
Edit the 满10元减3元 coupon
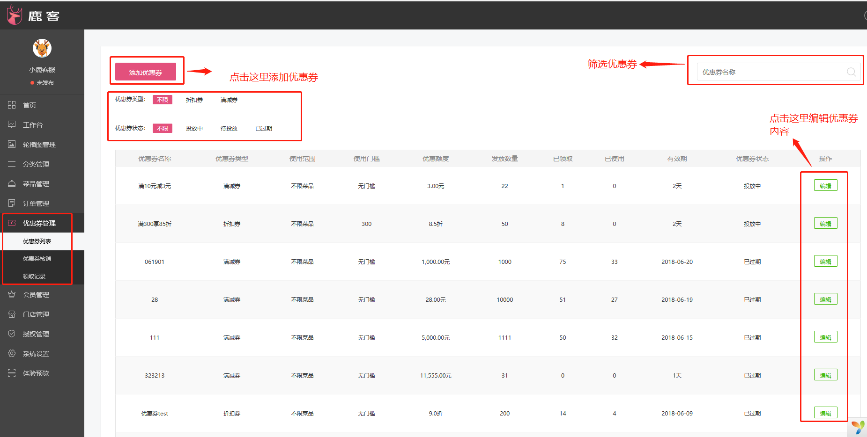pyautogui.click(x=825, y=186)
